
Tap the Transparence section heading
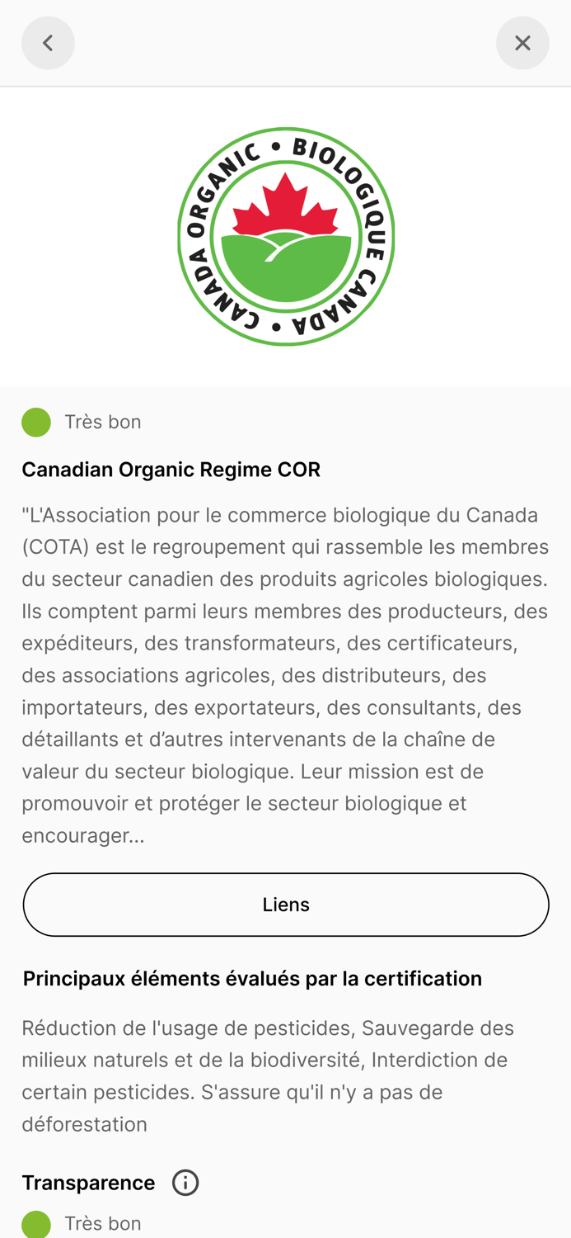[88, 1183]
